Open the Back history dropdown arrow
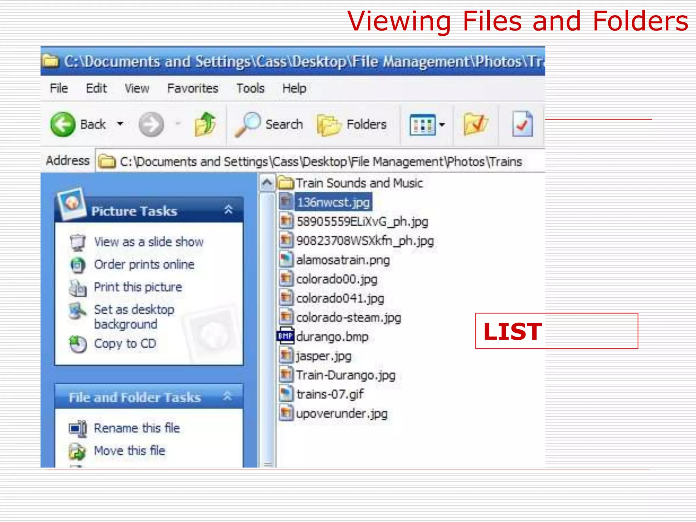The image size is (696, 522). [120, 124]
